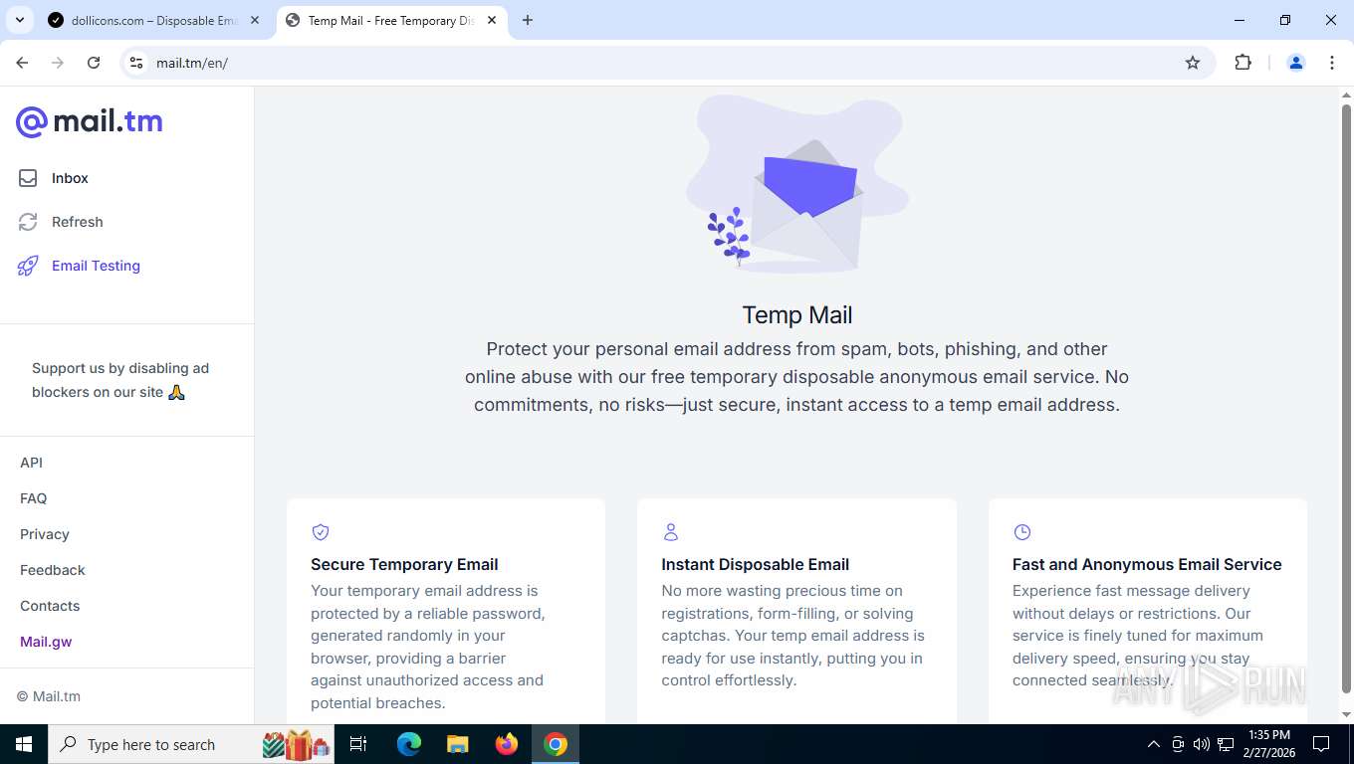Expand the tab search dropdown arrow
The width and height of the screenshot is (1354, 764).
coord(19,20)
